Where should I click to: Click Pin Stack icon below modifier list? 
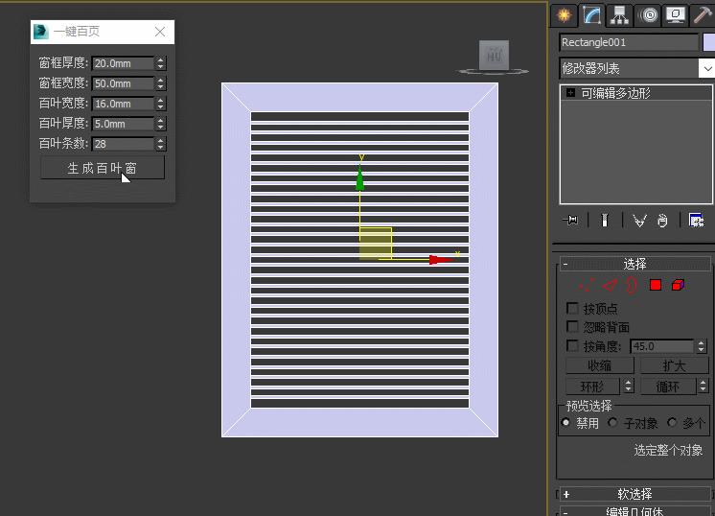coord(571,221)
